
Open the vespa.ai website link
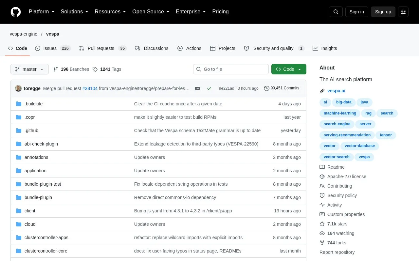(336, 91)
